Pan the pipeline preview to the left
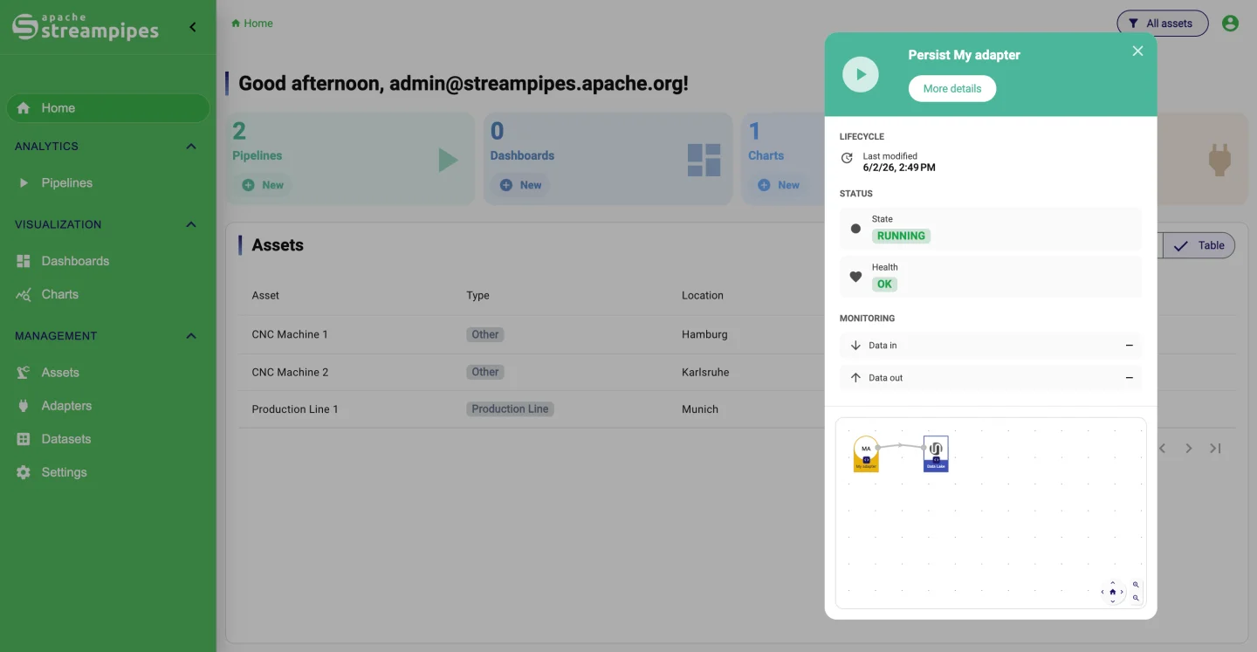The height and width of the screenshot is (652, 1257). 1102,592
